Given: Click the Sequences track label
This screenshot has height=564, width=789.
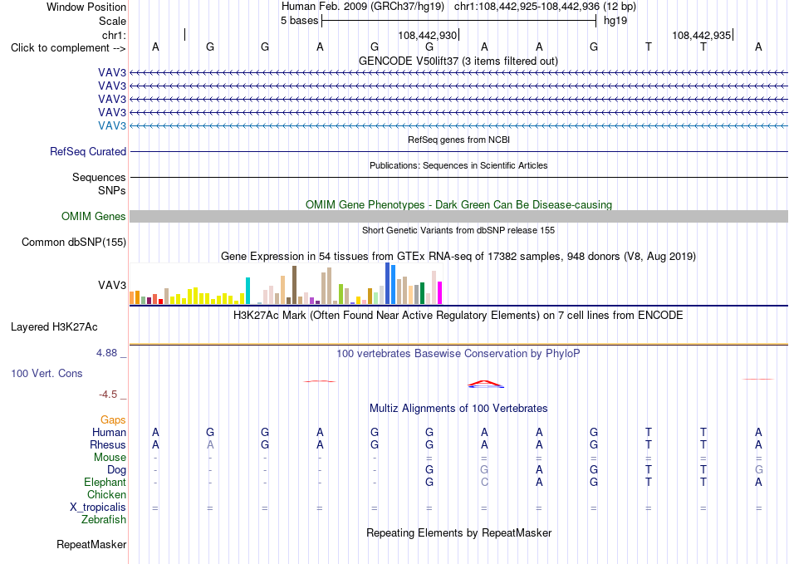Looking at the screenshot, I should point(99,177).
